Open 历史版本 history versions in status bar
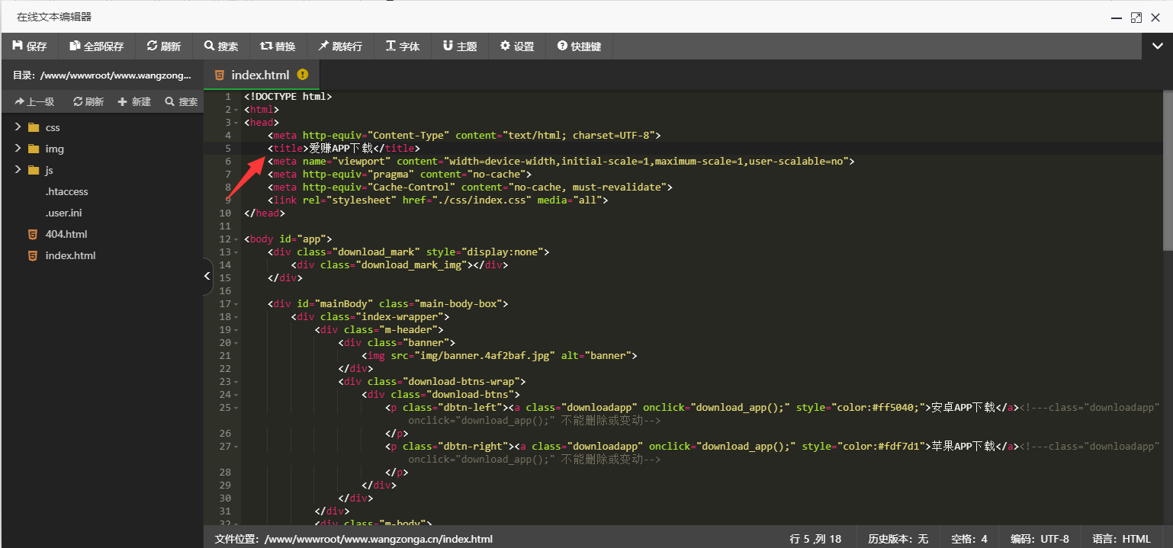Viewport: 1173px width, 548px height. (898, 539)
